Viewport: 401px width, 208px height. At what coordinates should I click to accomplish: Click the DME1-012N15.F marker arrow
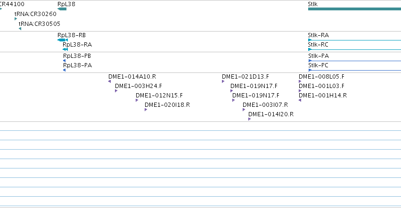click(137, 100)
